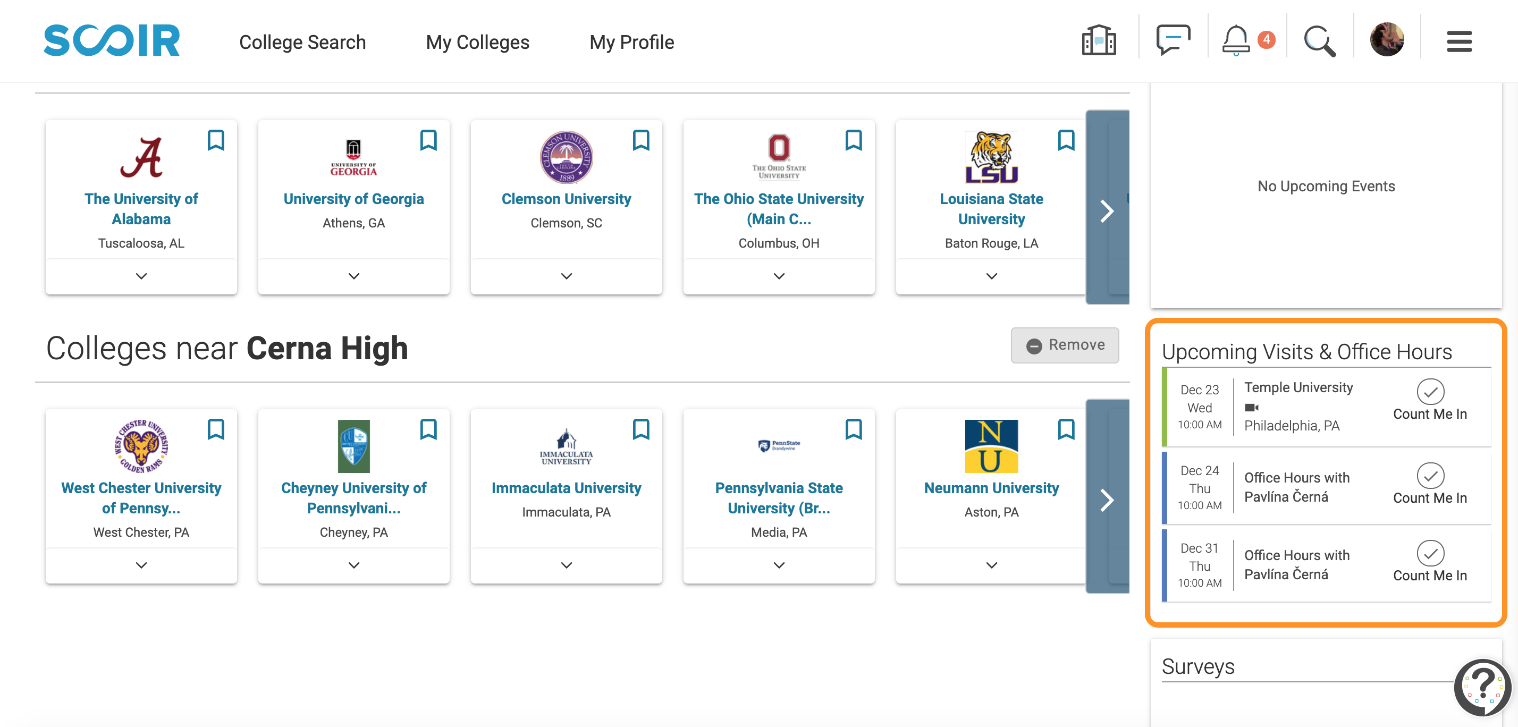Expand the West Chester University card details
Screen dimensions: 1518x727
(141, 565)
